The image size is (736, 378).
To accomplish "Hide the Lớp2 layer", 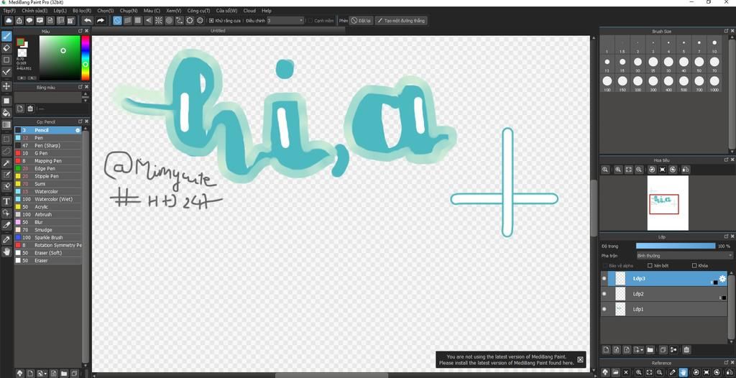I will 604,294.
